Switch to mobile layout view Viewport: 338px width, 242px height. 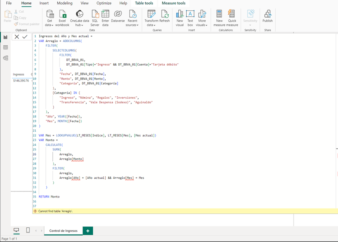click(28, 230)
